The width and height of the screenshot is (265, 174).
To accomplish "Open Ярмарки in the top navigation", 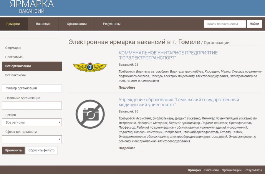I will pos(13,24).
